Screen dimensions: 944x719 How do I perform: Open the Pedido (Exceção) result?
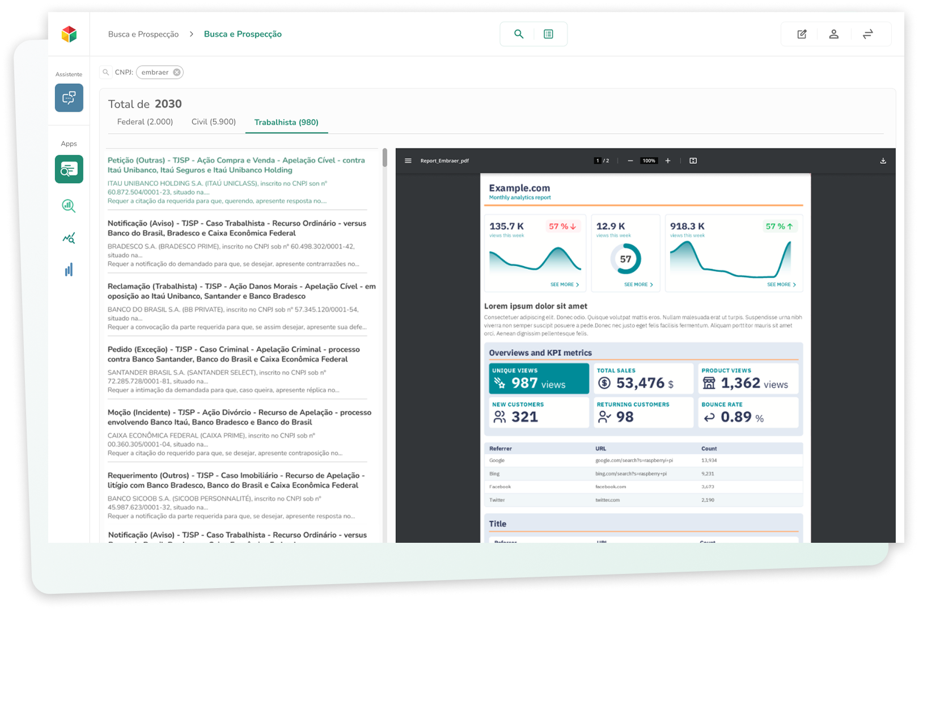pyautogui.click(x=238, y=369)
